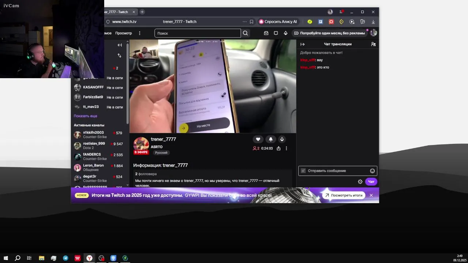
Task: Open the Просмотр navigation tab
Action: point(124,33)
